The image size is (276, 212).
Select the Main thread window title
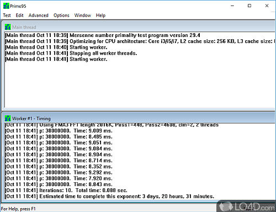pyautogui.click(x=24, y=27)
